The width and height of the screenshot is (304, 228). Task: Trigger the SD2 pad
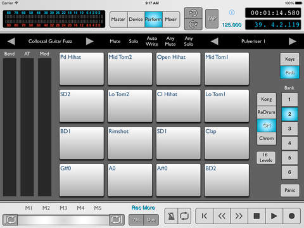pos(82,106)
